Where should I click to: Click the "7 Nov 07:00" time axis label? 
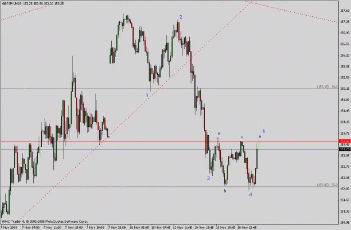[x=31, y=228]
